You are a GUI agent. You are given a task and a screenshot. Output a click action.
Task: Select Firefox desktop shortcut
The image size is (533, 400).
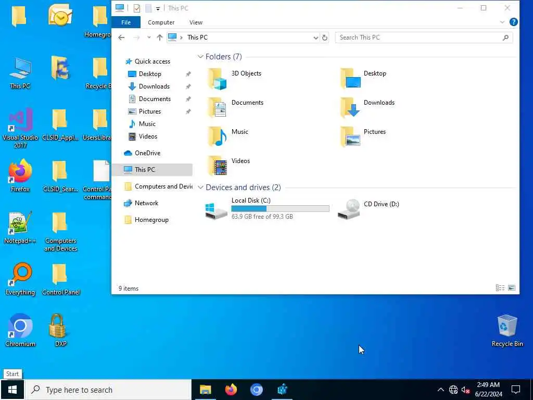[20, 176]
